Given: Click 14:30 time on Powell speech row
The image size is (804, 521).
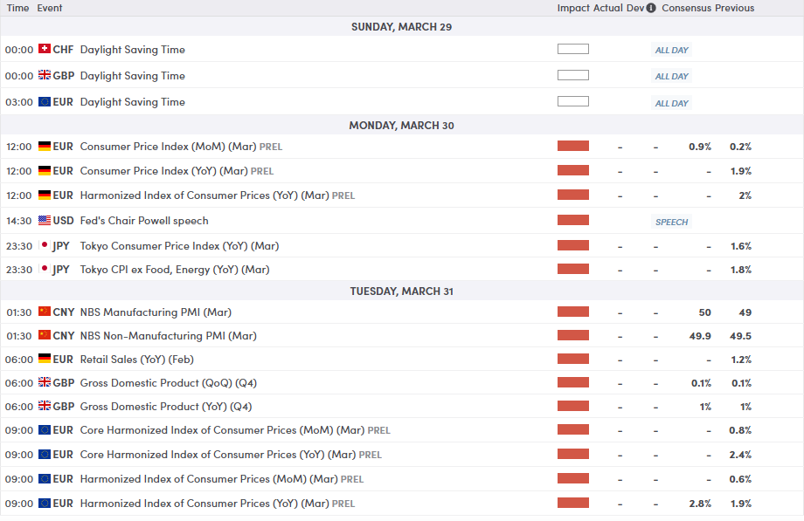Looking at the screenshot, I should click(x=19, y=221).
